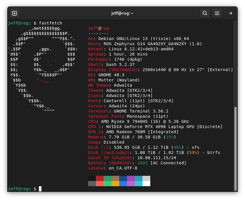Click the WM Theme line
This screenshot has width=245, height=200.
110,85
